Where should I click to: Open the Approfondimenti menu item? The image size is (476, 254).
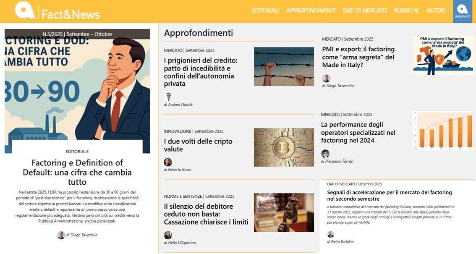[x=311, y=10]
